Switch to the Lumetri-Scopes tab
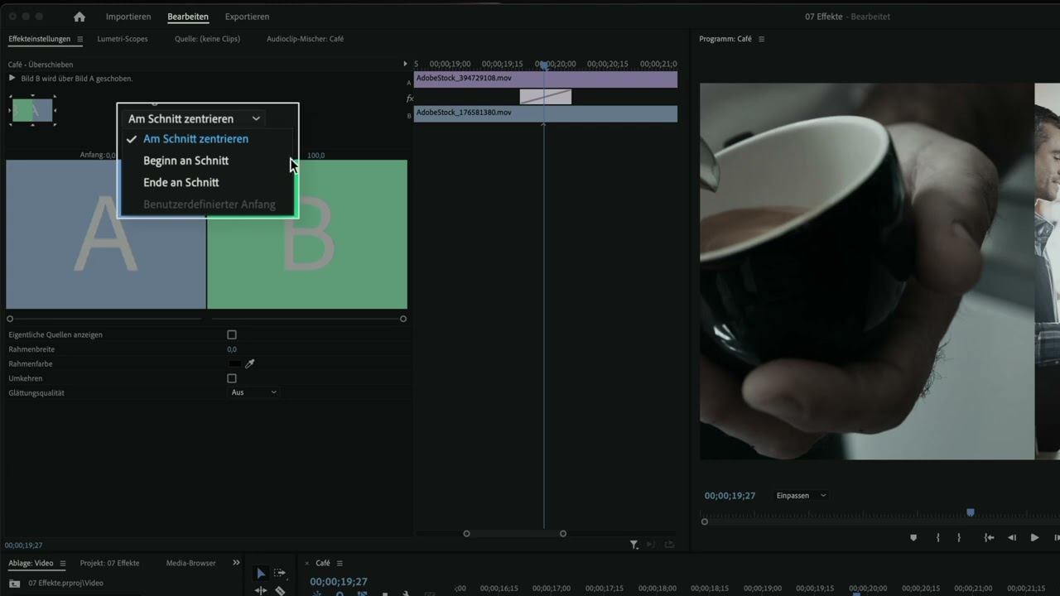 click(x=123, y=39)
